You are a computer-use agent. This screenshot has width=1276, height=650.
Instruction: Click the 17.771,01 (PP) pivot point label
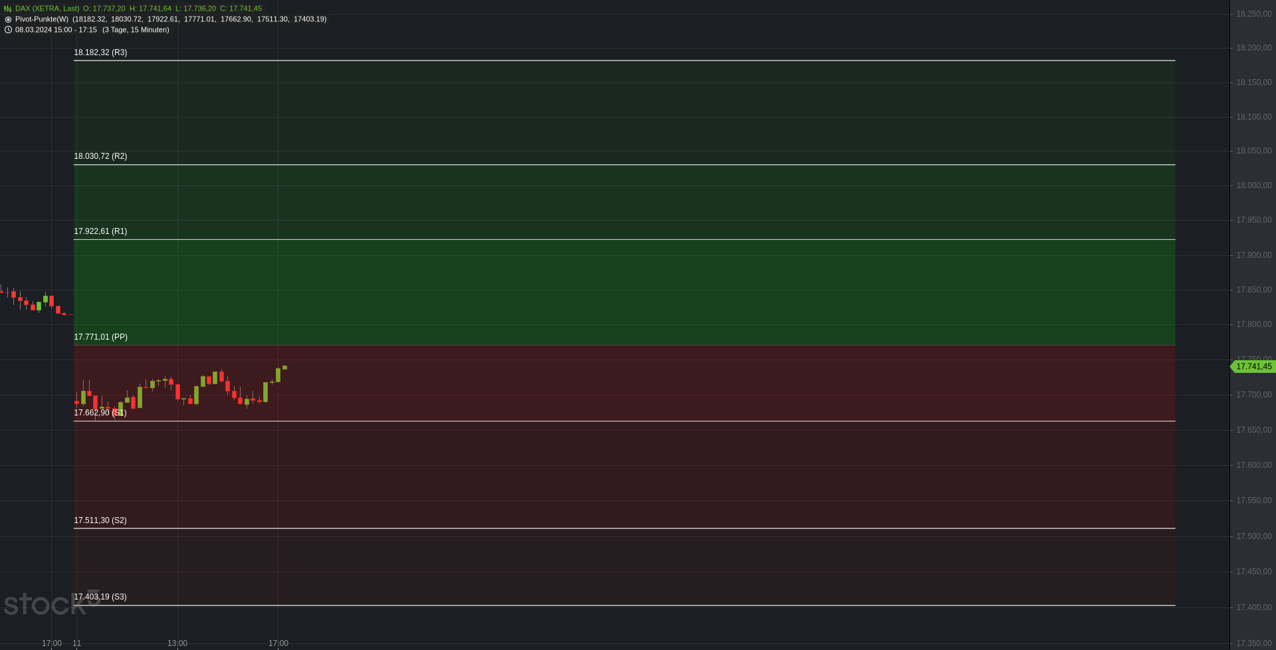click(101, 337)
